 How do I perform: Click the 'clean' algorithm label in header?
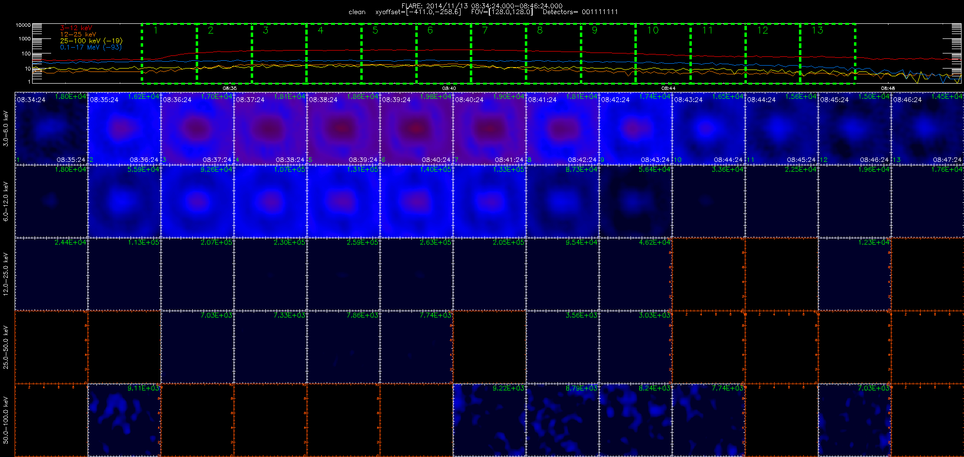click(x=357, y=12)
